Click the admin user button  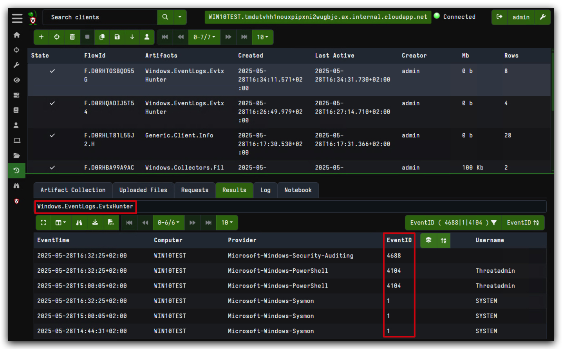(x=521, y=17)
